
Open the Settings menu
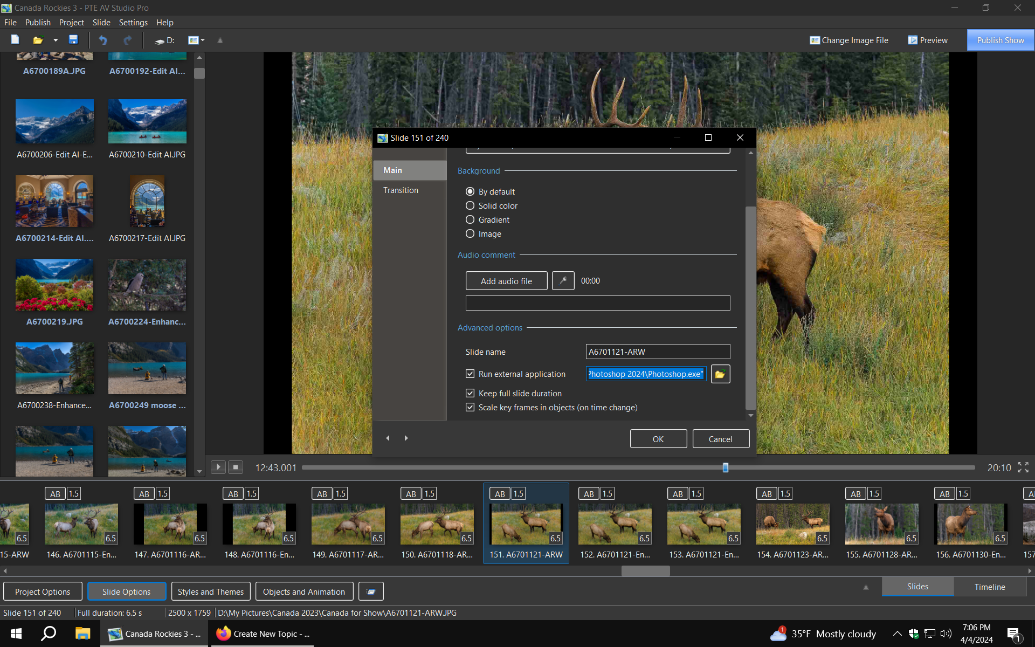(x=133, y=23)
